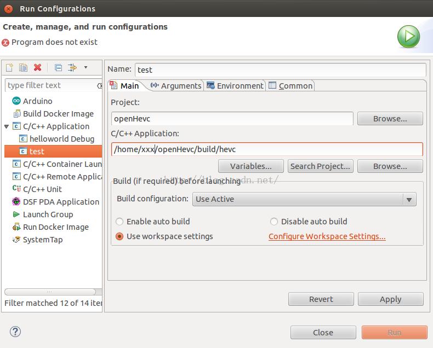Click the C/C++ Unit icon
The height and width of the screenshot is (348, 433).
pyautogui.click(x=16, y=189)
